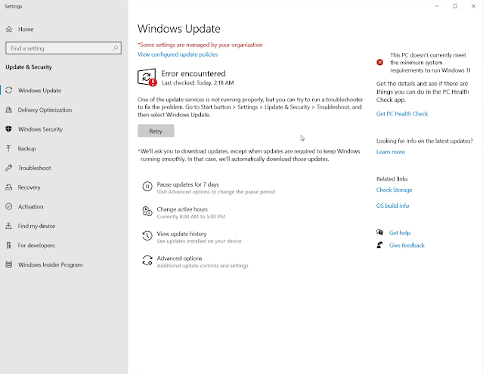
Task: Open Advanced options entry
Action: pyautogui.click(x=195, y=261)
